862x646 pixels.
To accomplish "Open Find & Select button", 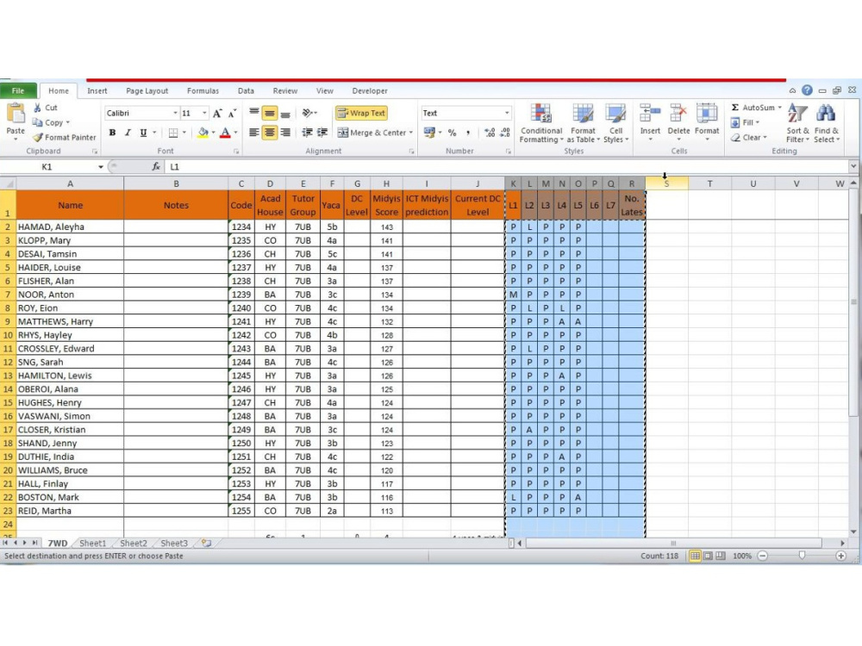I will point(827,123).
